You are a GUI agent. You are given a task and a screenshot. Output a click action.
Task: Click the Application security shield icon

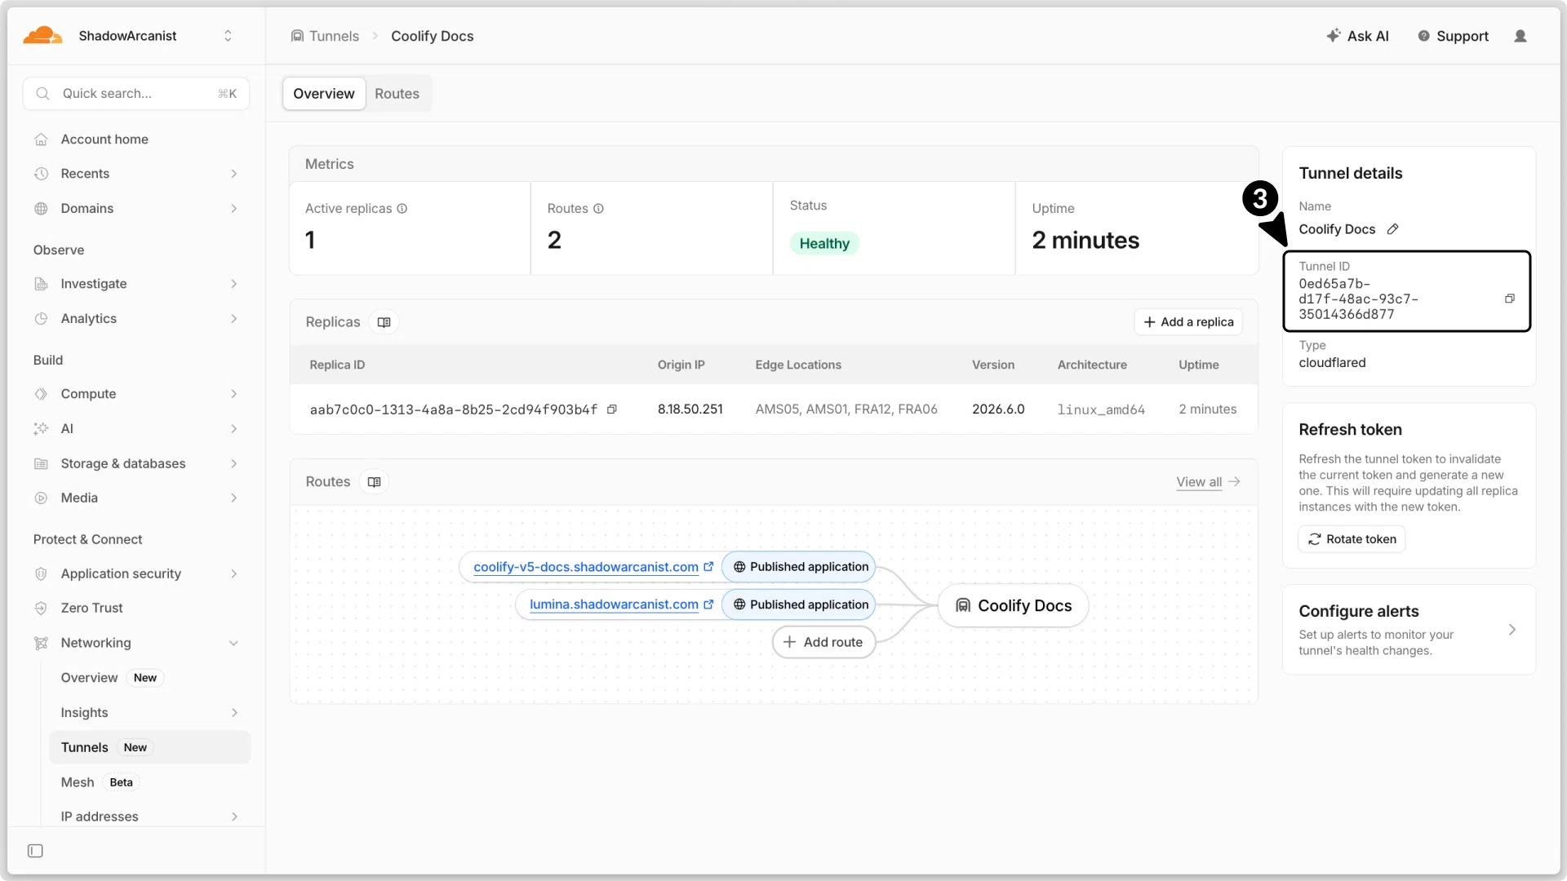(41, 574)
